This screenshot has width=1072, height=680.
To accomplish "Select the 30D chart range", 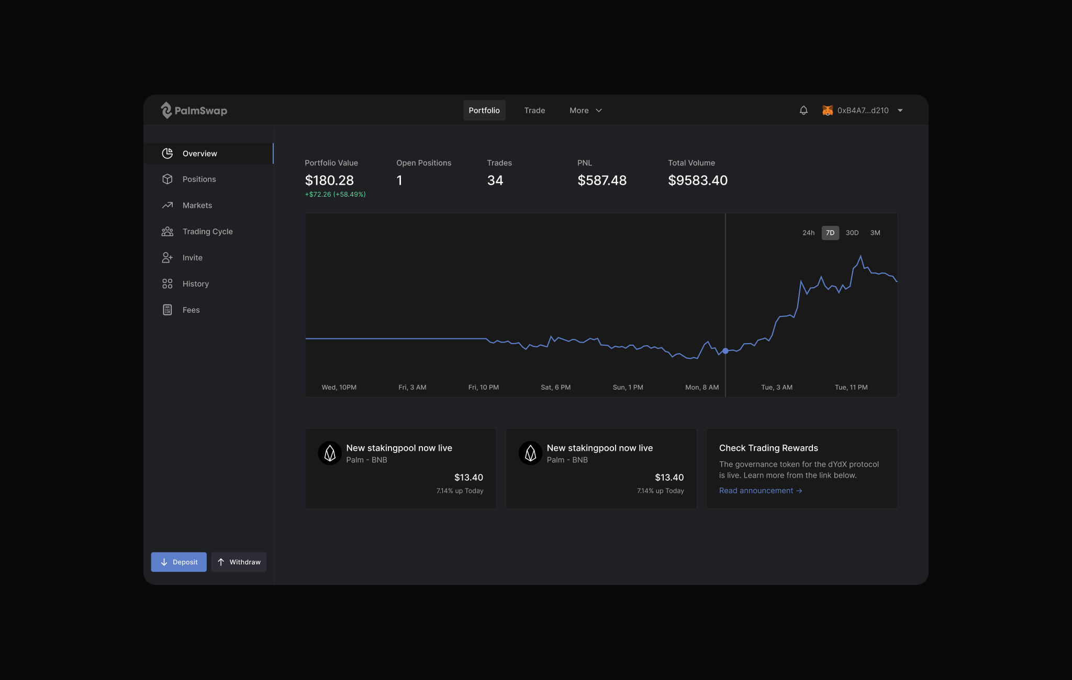I will 852,233.
